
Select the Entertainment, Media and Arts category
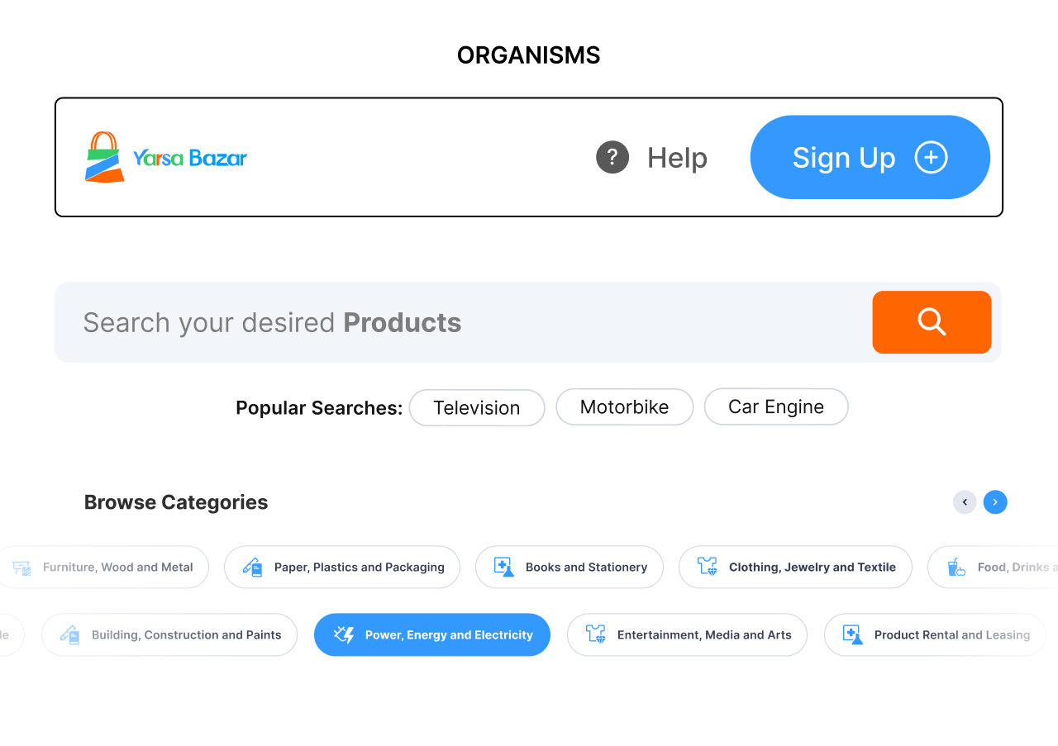(x=687, y=634)
